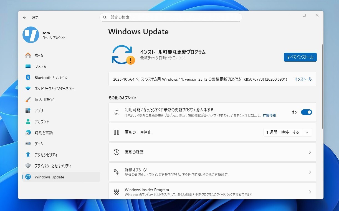This screenshot has width=339, height=211.
Task: Click the アクセシビリティ person icon
Action: (28, 155)
